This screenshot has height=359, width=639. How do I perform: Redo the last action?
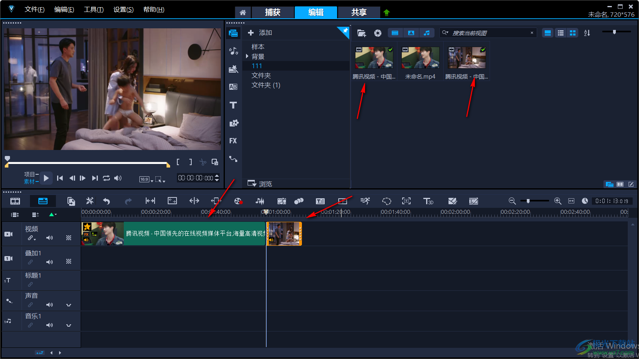tap(128, 201)
